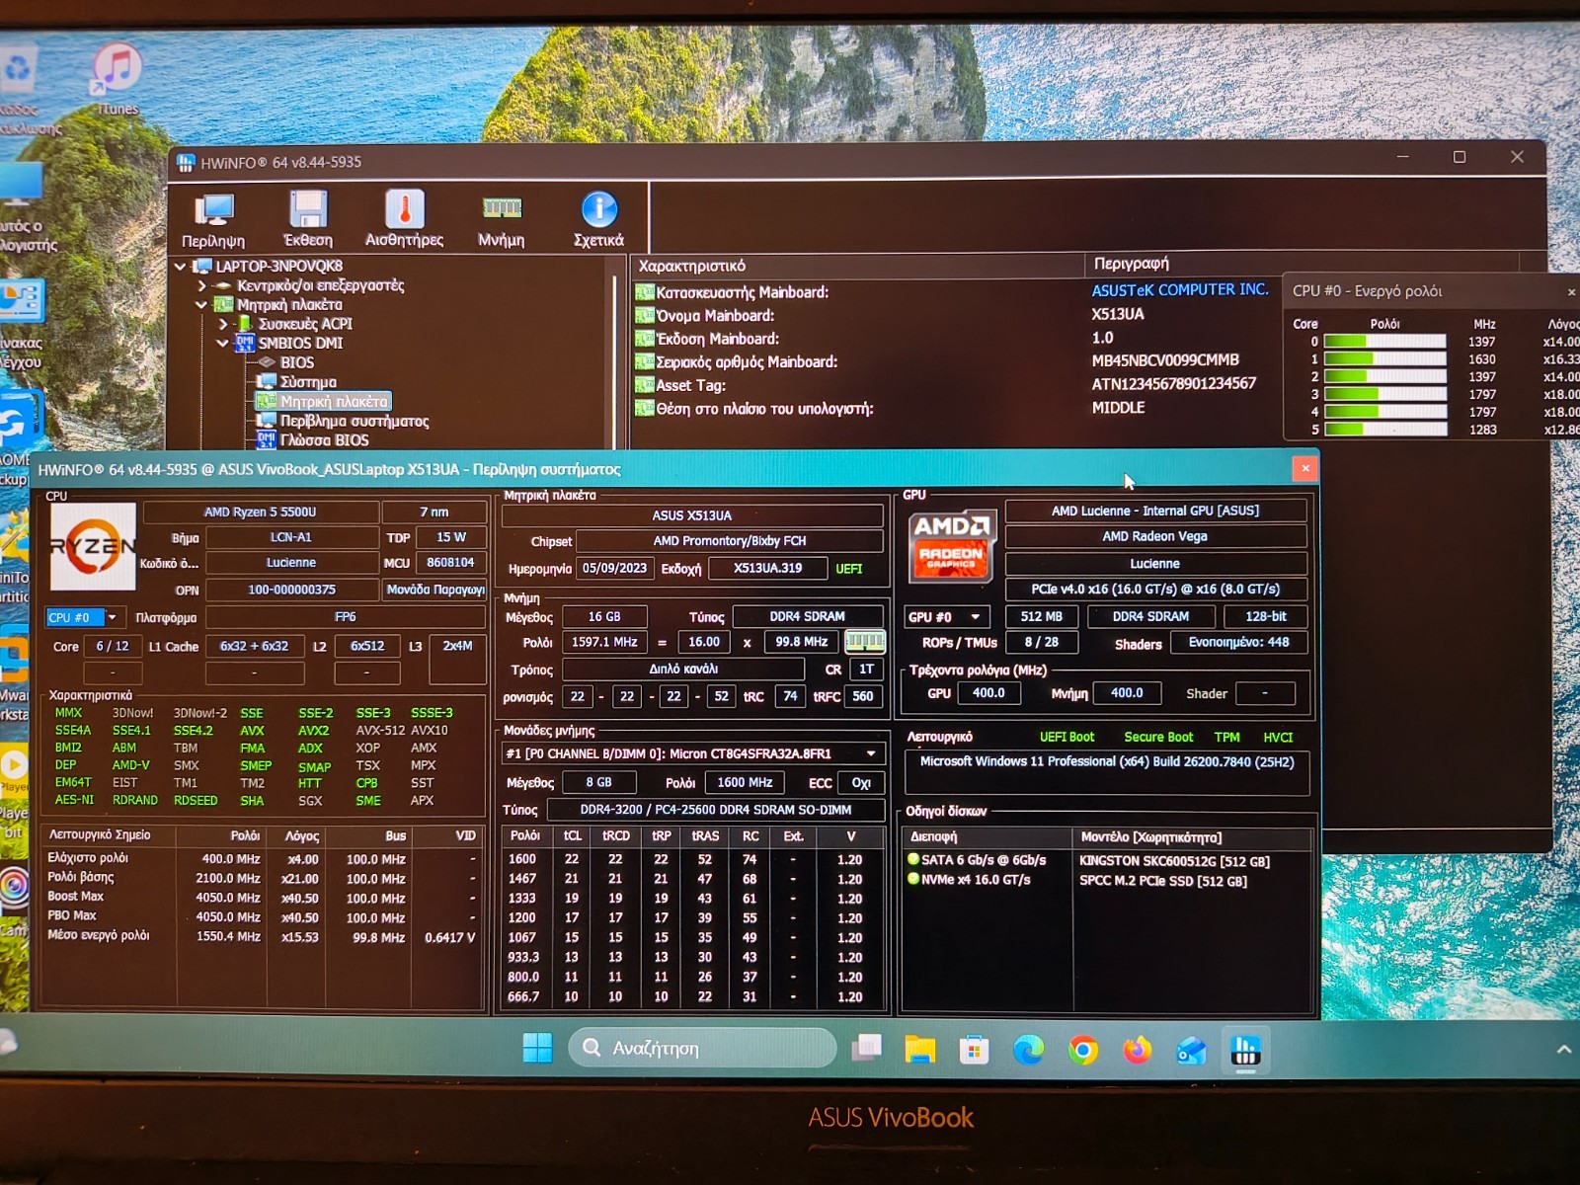Minimize the HWiNFO main window
Screen dimensions: 1580x1185
tap(1402, 157)
